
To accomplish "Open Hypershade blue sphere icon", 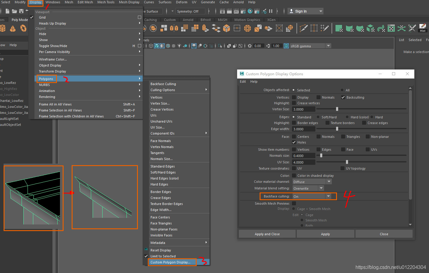I will (x=250, y=11).
